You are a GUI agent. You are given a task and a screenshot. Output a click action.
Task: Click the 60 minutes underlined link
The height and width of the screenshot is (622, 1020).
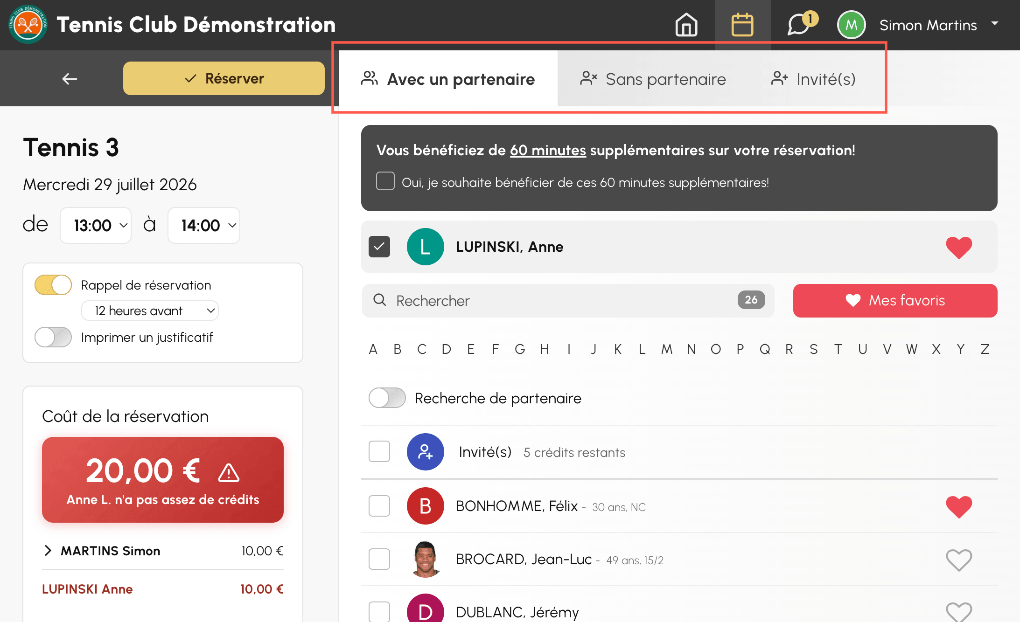[548, 150]
